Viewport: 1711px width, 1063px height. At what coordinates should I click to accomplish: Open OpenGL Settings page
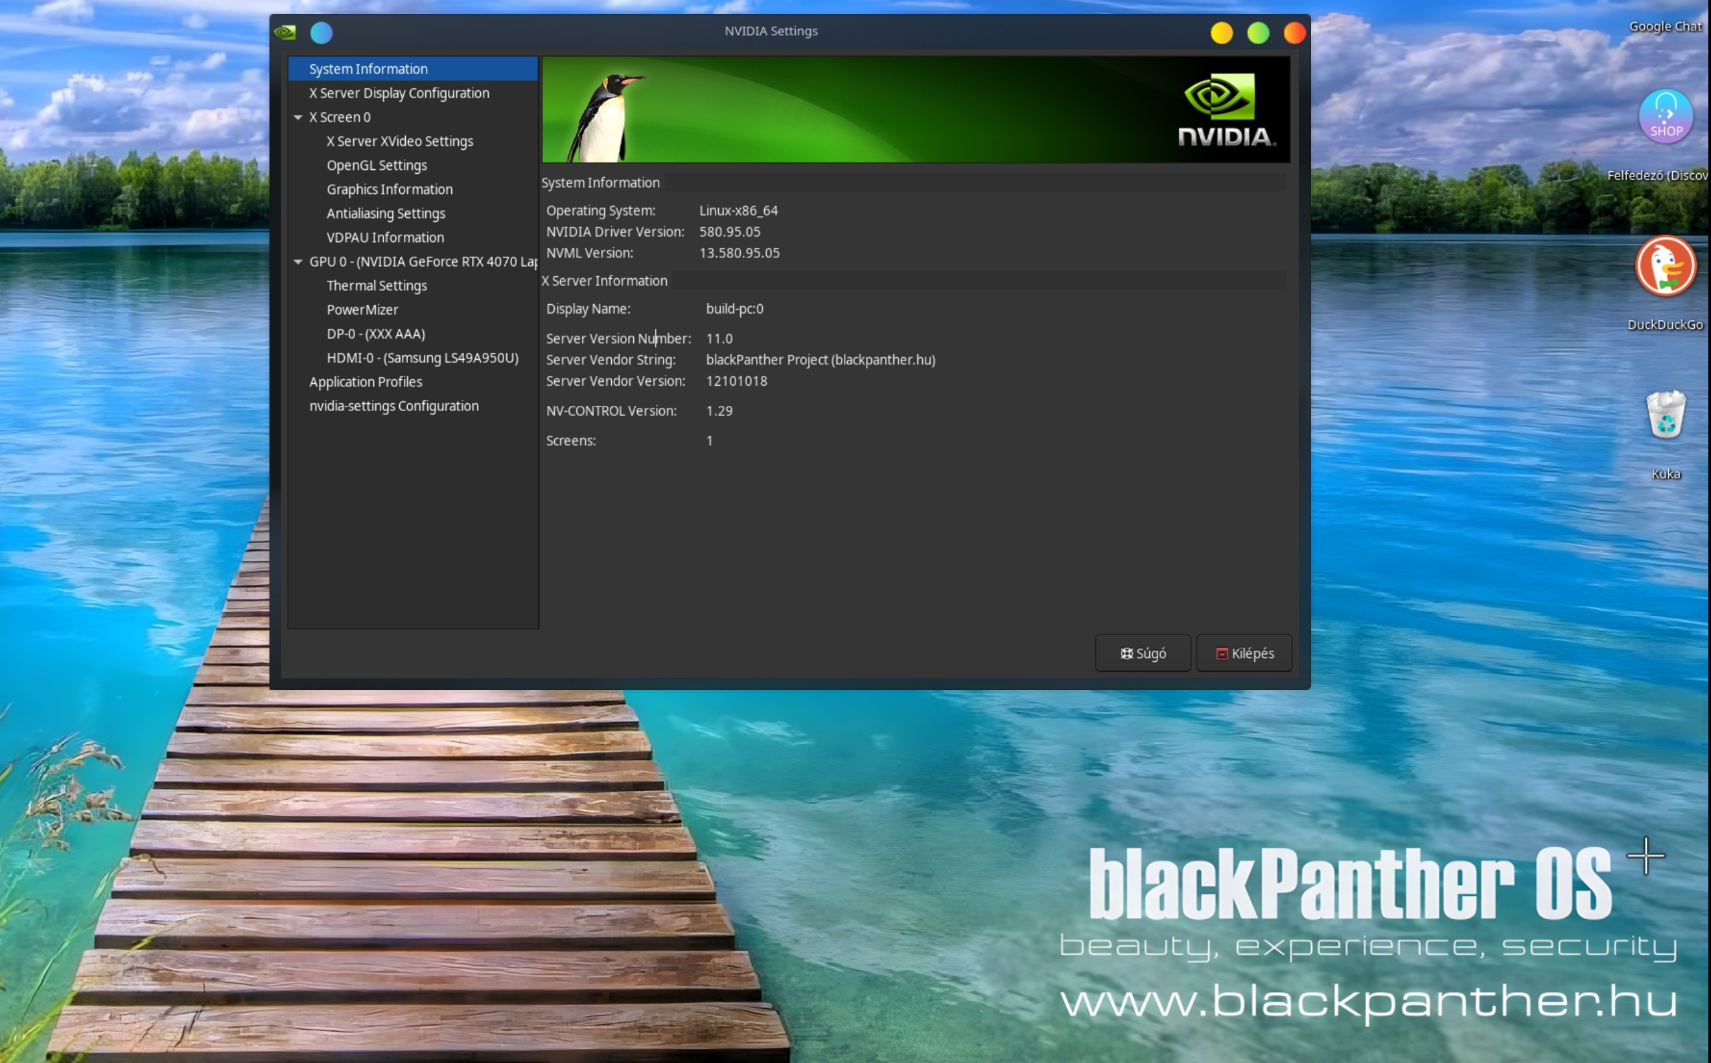tap(376, 165)
